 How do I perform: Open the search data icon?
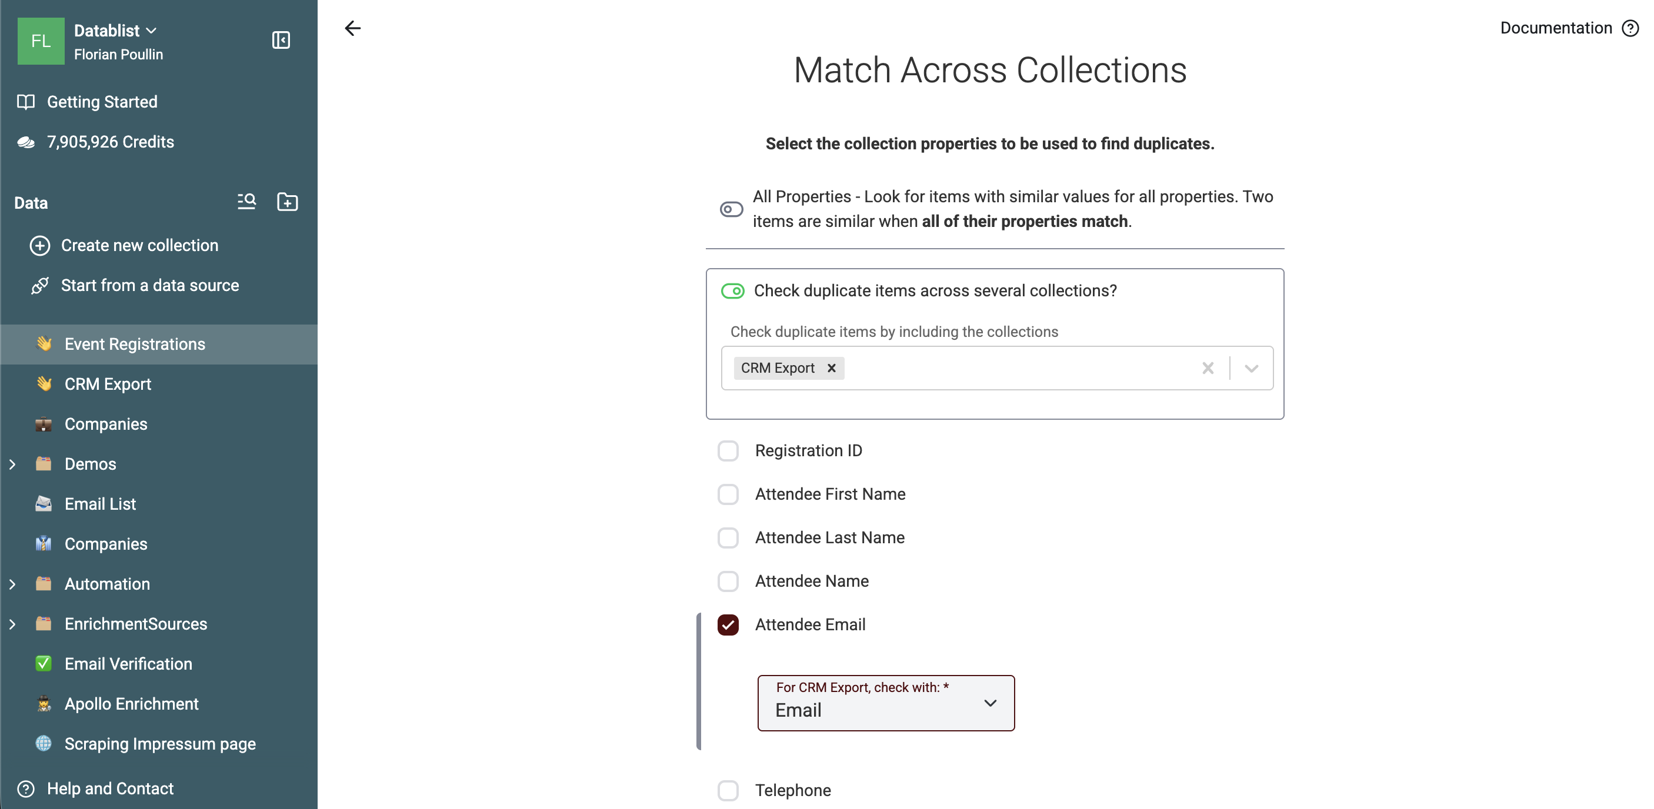point(246,202)
